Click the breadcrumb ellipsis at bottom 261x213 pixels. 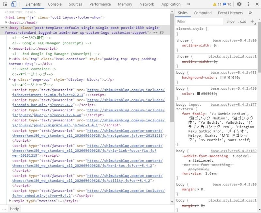[4, 209]
